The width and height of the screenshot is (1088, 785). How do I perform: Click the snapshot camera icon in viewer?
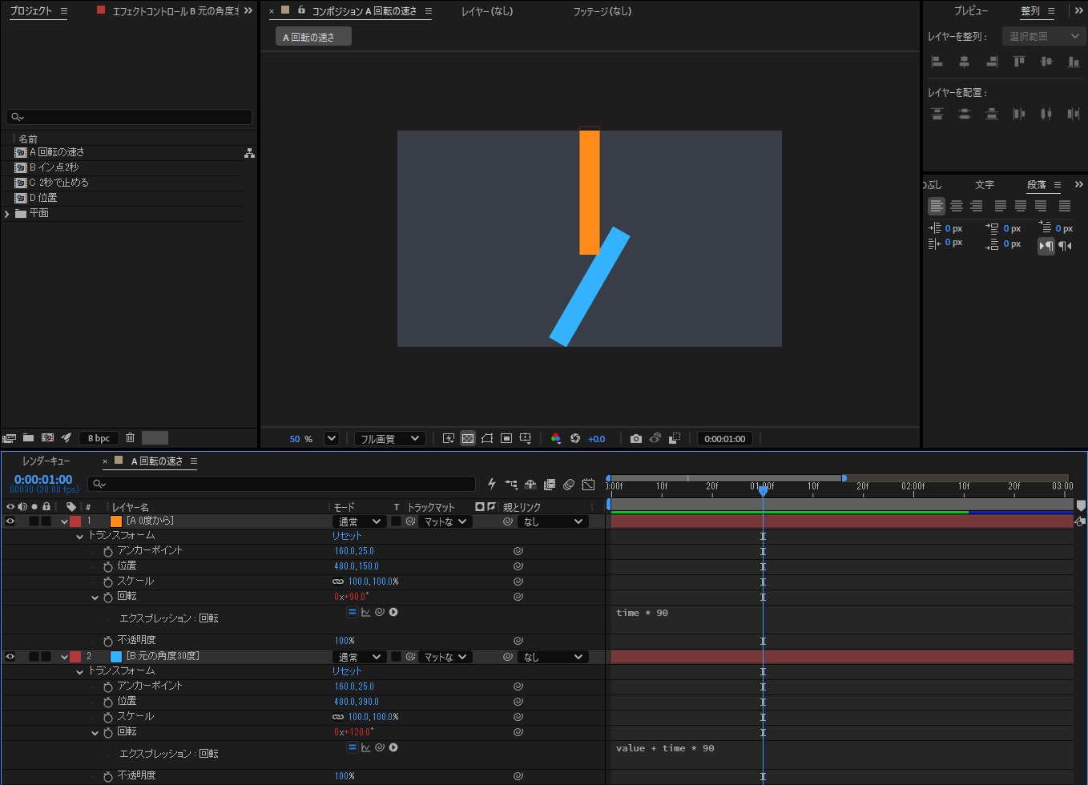click(635, 438)
